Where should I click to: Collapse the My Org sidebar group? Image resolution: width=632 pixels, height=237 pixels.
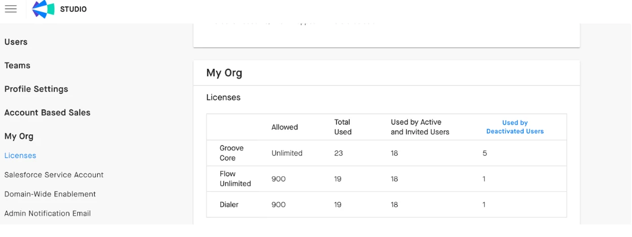(19, 136)
